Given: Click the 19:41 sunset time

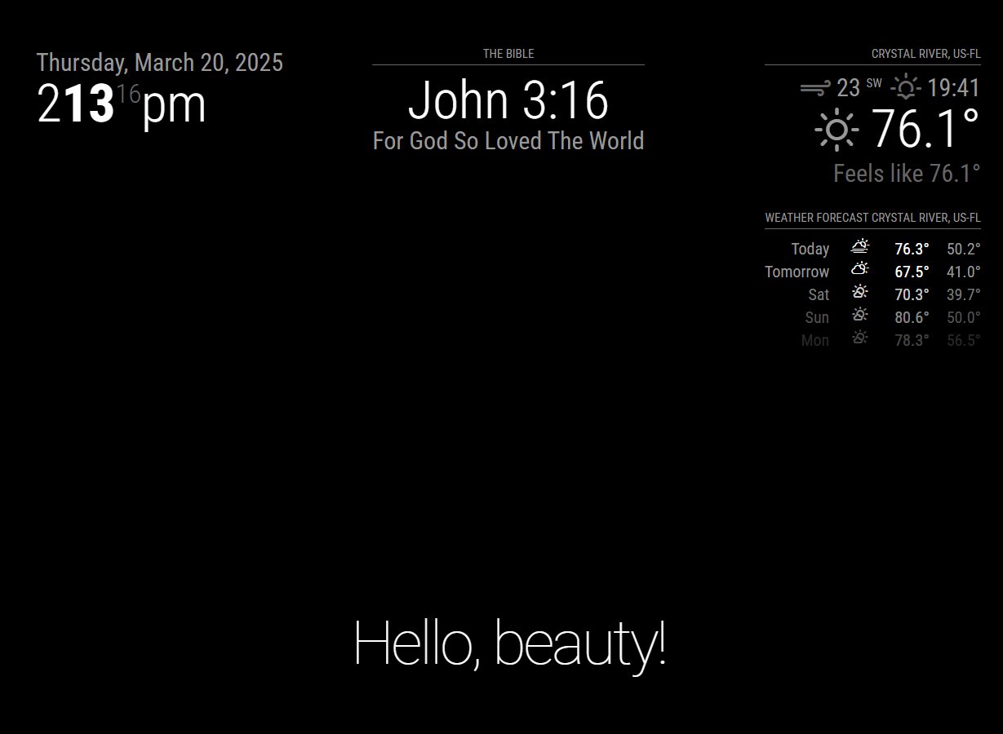Looking at the screenshot, I should (x=953, y=88).
